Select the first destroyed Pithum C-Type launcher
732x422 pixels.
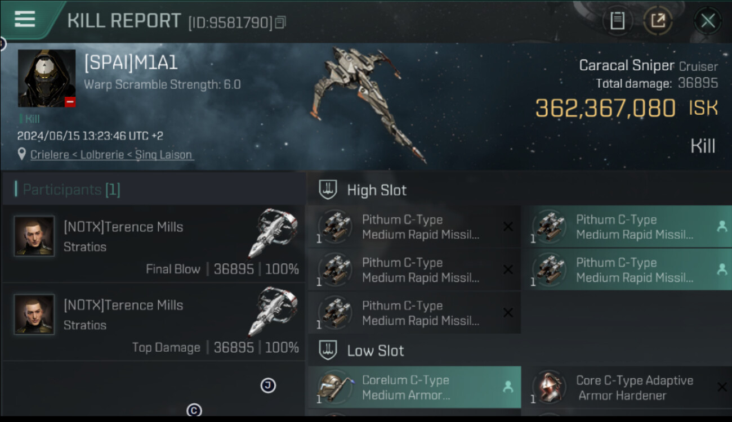click(x=414, y=227)
